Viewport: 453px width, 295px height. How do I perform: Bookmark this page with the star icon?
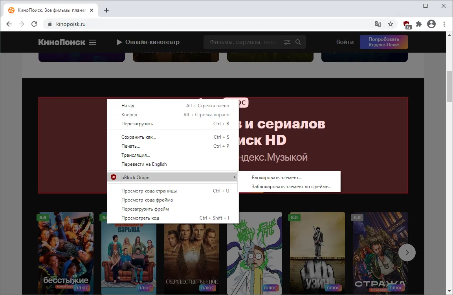click(391, 24)
